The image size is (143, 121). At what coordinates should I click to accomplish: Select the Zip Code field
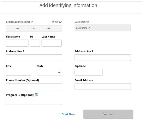pos(89,72)
